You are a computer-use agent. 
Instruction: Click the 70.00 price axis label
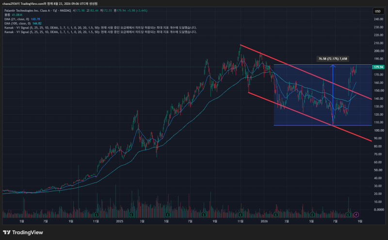click(x=379, y=154)
